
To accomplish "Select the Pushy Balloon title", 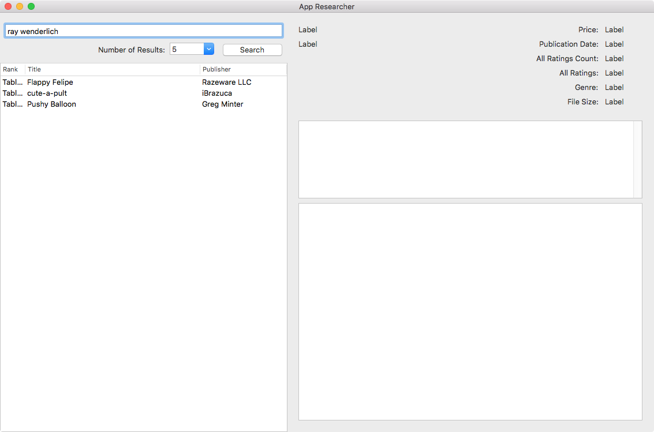I will [x=51, y=104].
